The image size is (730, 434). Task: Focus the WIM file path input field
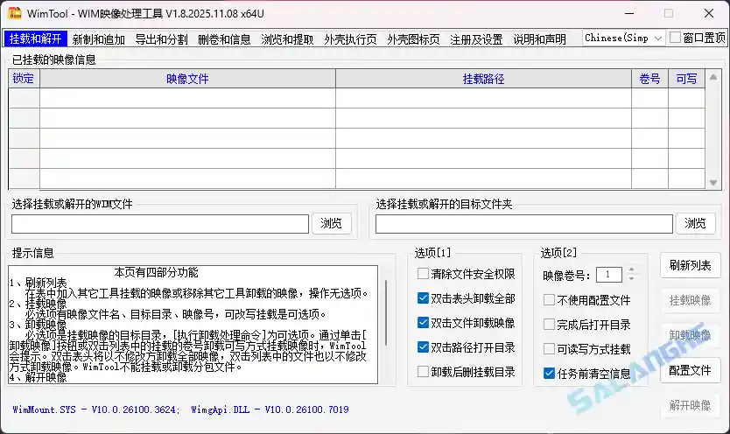click(x=160, y=224)
